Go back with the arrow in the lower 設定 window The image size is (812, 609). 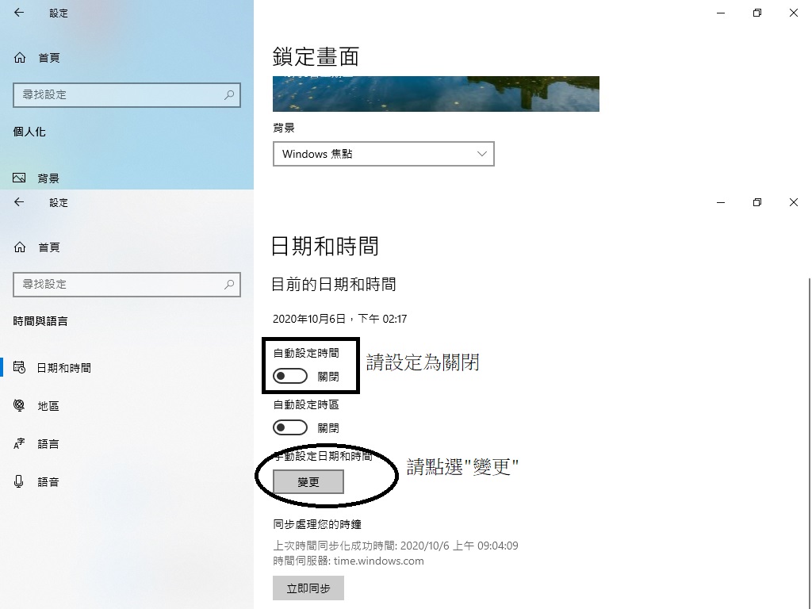pyautogui.click(x=19, y=202)
